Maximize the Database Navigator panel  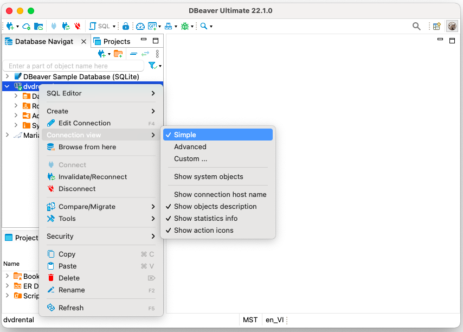[156, 41]
